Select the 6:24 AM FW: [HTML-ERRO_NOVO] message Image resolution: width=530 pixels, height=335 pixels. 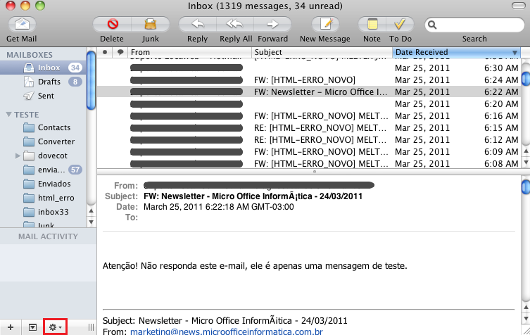click(309, 80)
